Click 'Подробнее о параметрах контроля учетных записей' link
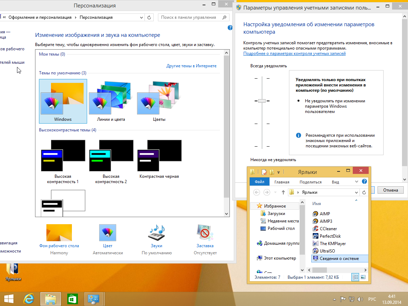The image size is (408, 306). coord(294,53)
